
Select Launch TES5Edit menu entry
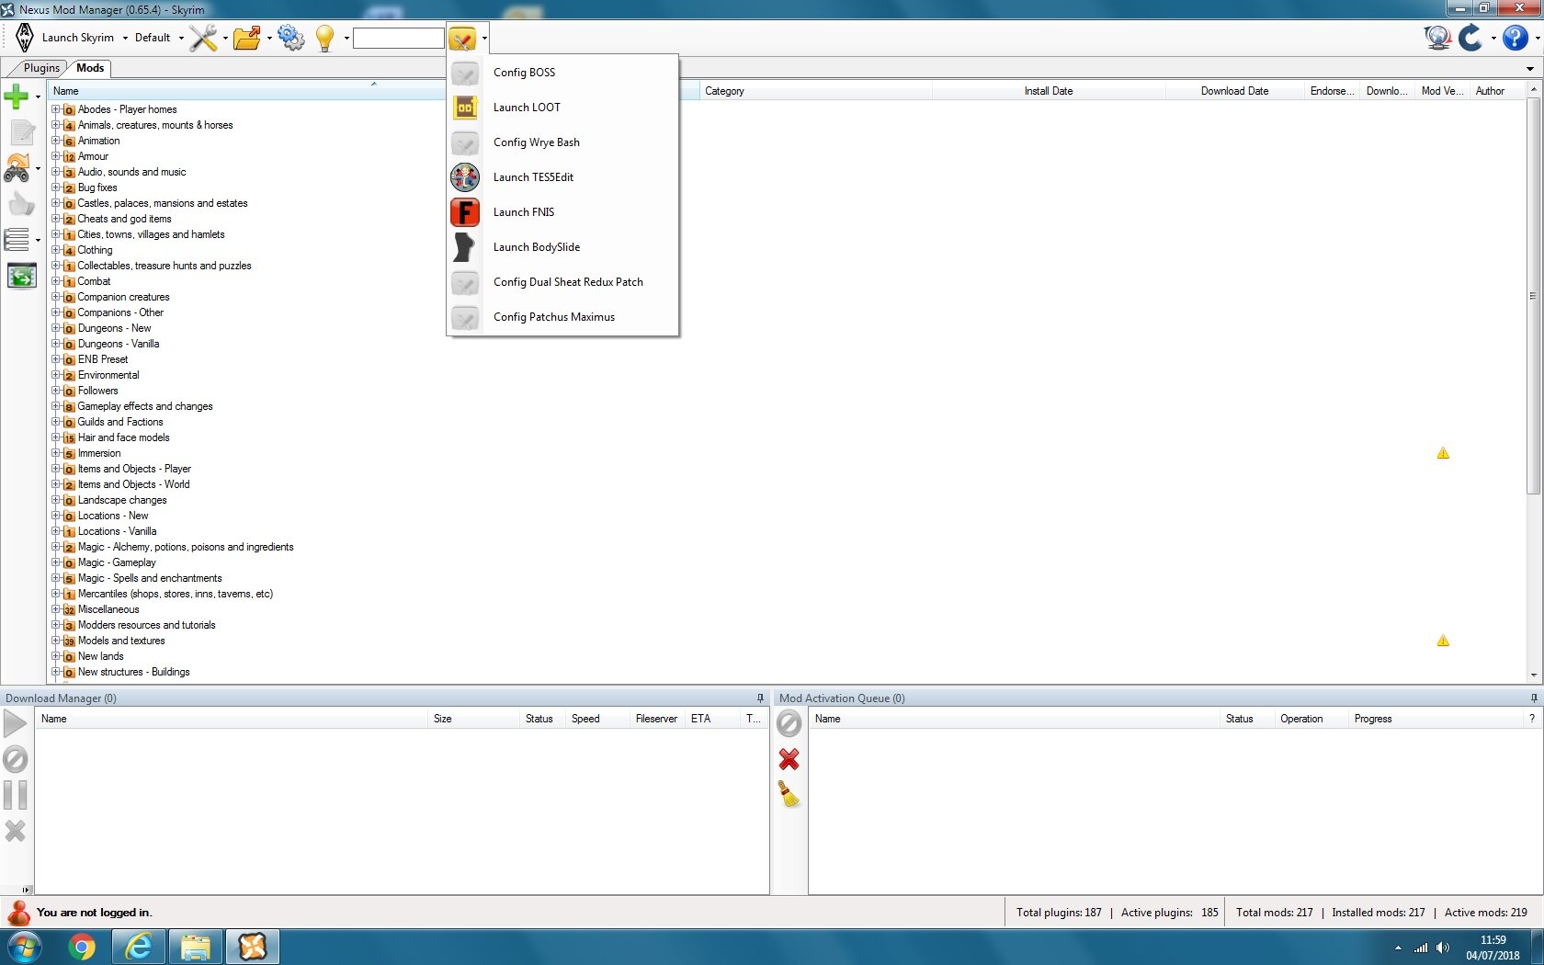[x=562, y=177]
